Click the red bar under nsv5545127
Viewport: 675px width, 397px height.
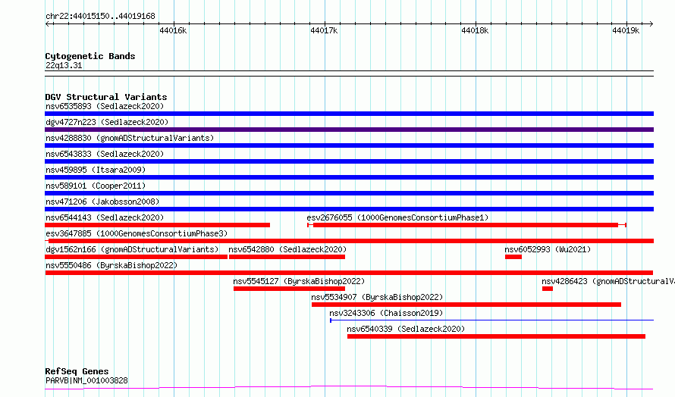pos(289,289)
